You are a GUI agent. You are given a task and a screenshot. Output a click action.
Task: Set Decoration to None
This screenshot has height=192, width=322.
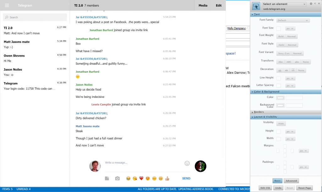(301, 71)
